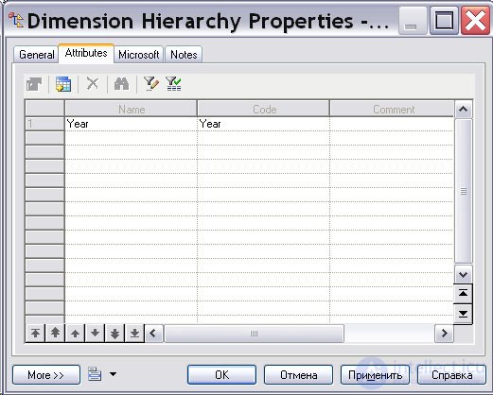The width and height of the screenshot is (493, 395).
Task: Open Find with the binoculars icon
Action: point(121,84)
